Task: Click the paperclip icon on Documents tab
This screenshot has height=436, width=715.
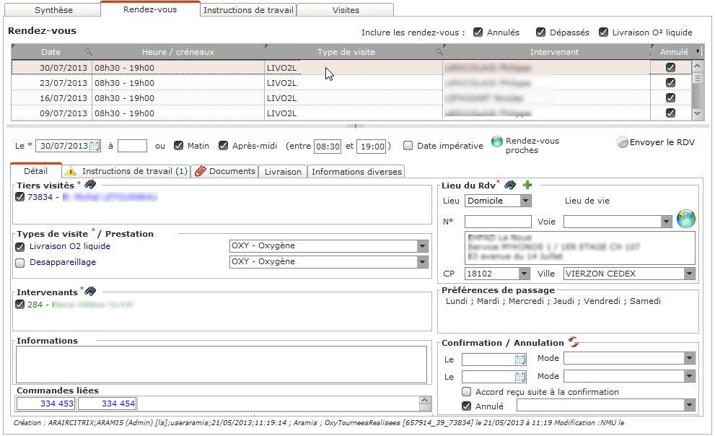Action: coord(200,171)
